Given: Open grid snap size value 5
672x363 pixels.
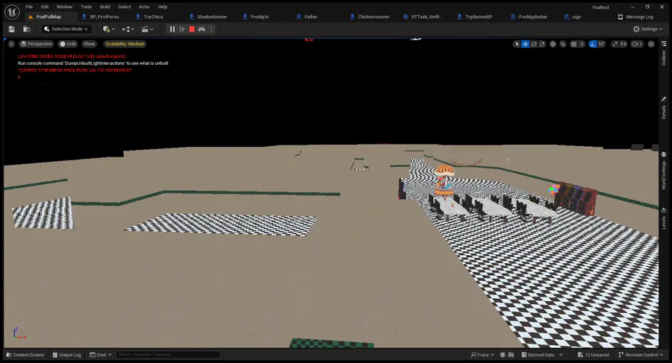Looking at the screenshot, I should coord(582,44).
